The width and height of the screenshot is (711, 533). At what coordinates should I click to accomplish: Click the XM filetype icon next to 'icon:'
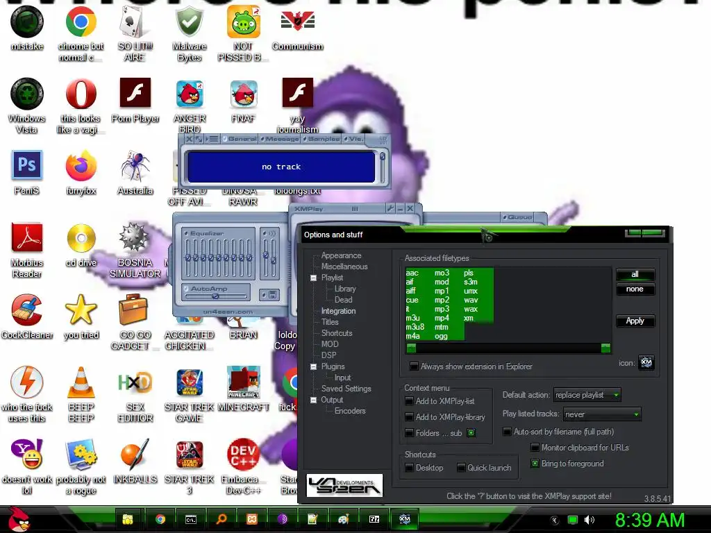coord(646,362)
